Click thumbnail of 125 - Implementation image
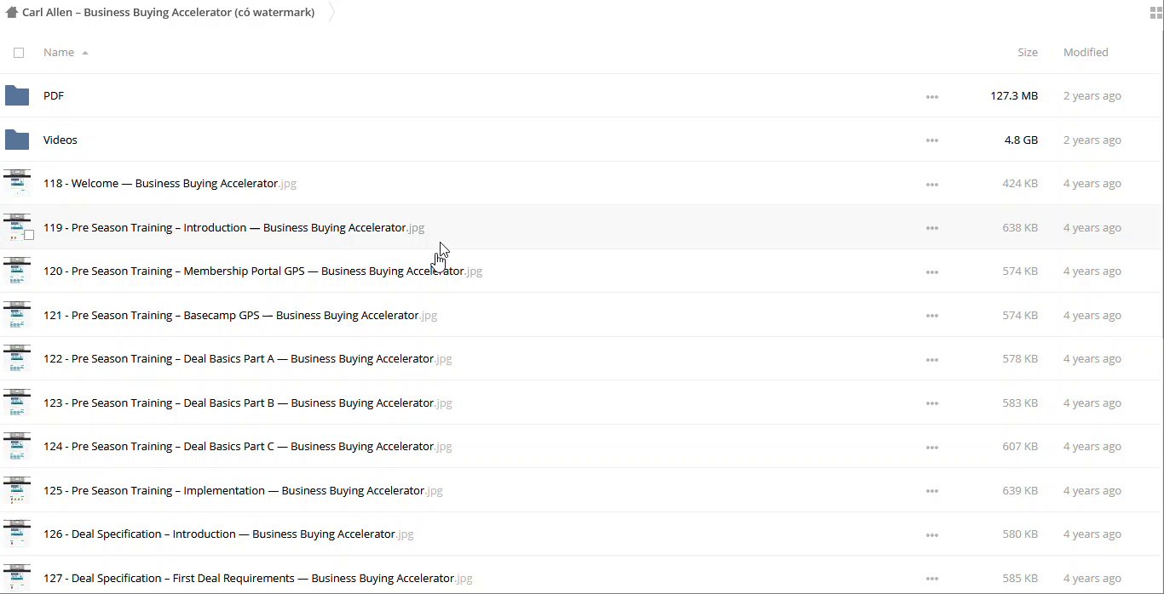Viewport: 1164px width, 594px height. coord(17,490)
